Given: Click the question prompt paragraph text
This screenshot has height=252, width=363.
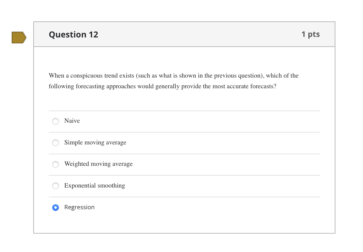Looking at the screenshot, I should 173,81.
